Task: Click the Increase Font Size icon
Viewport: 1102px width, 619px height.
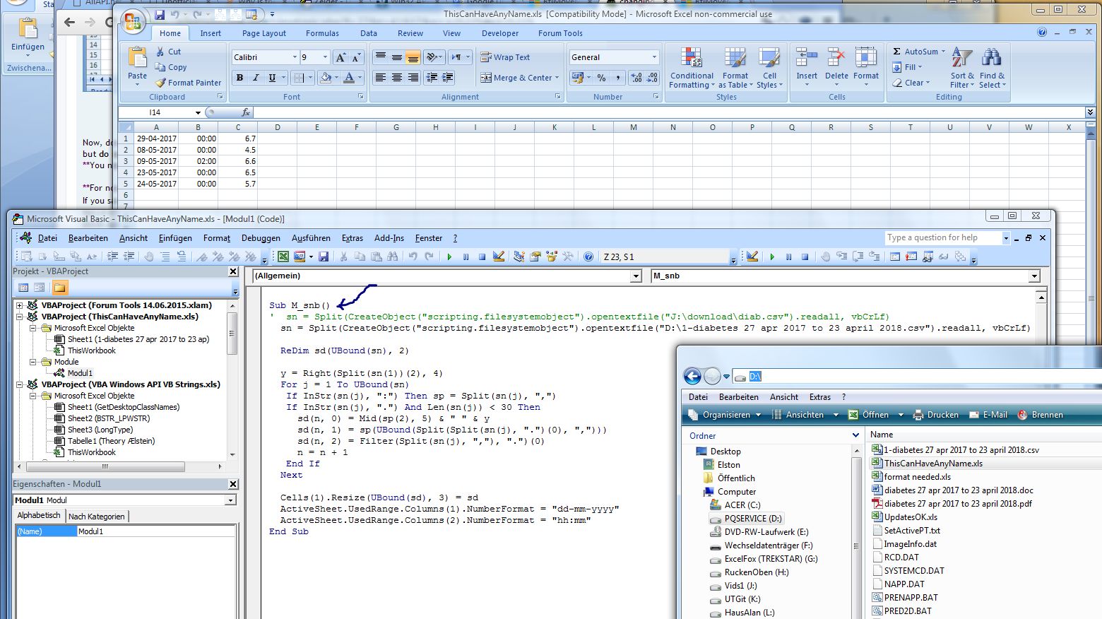Action: [x=340, y=57]
